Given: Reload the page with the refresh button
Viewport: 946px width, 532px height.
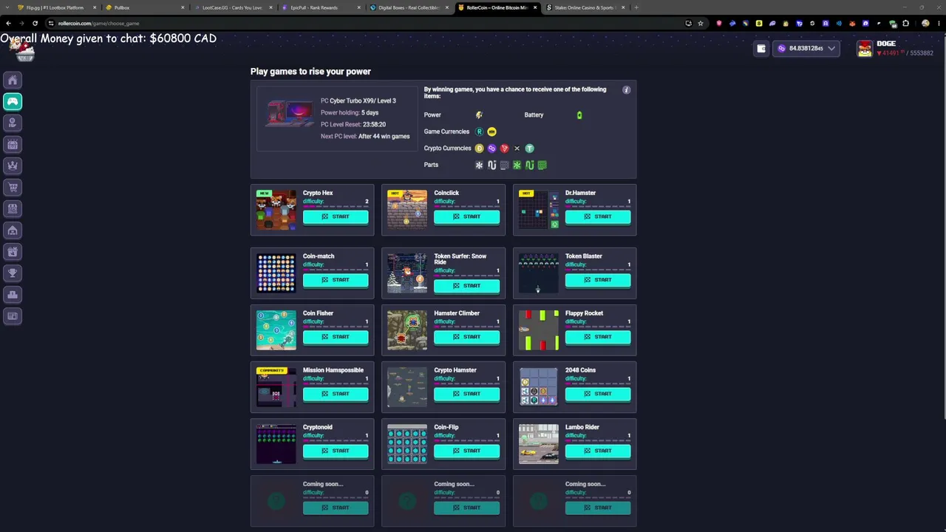Looking at the screenshot, I should (35, 23).
